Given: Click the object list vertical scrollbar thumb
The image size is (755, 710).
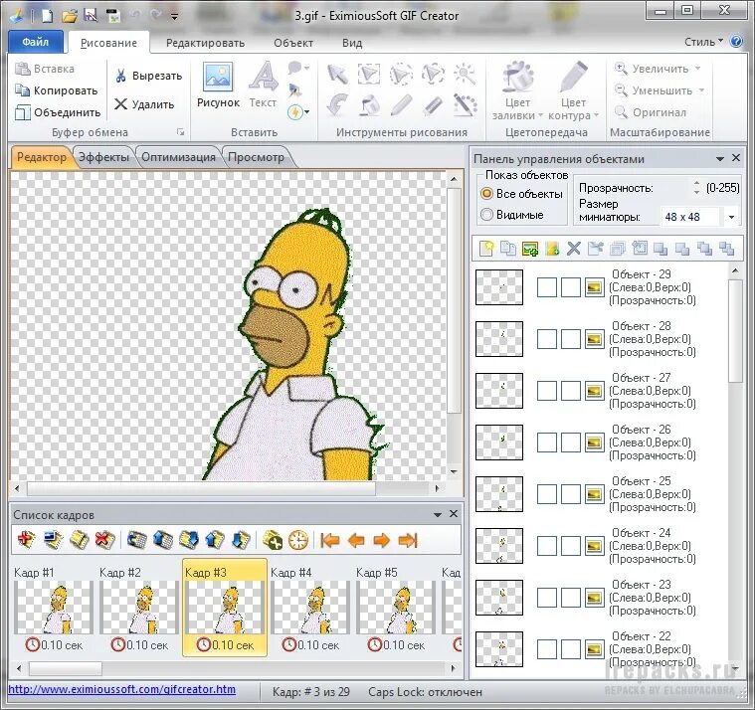Looking at the screenshot, I should (x=735, y=331).
